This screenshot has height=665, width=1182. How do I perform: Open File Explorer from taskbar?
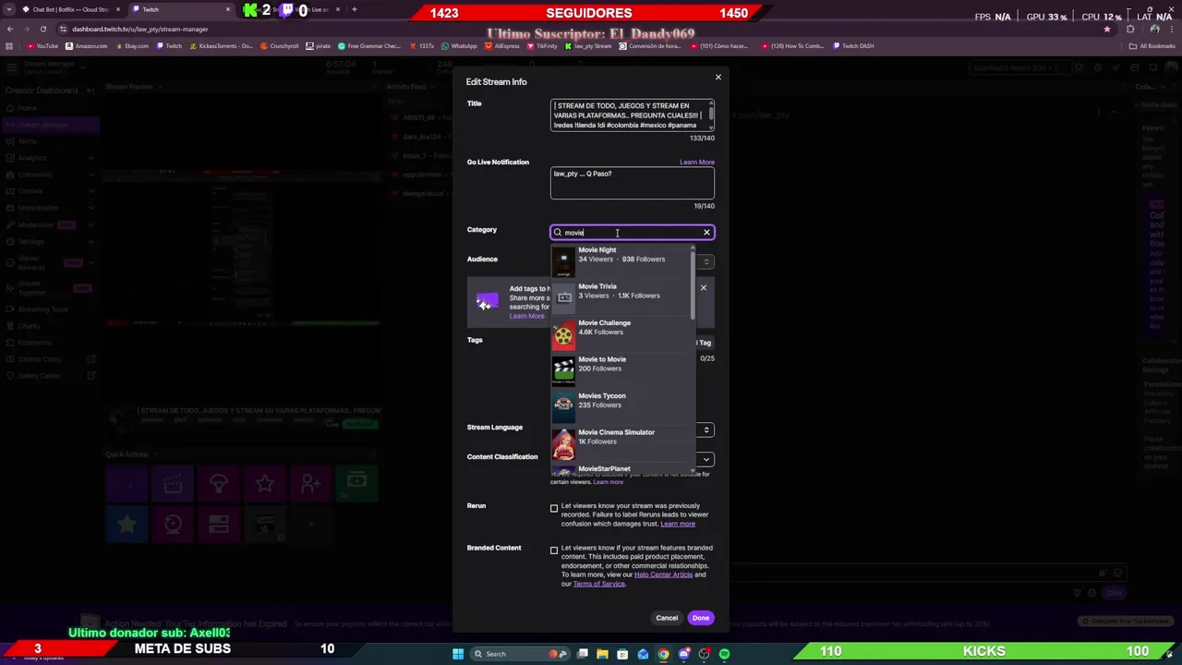602,654
